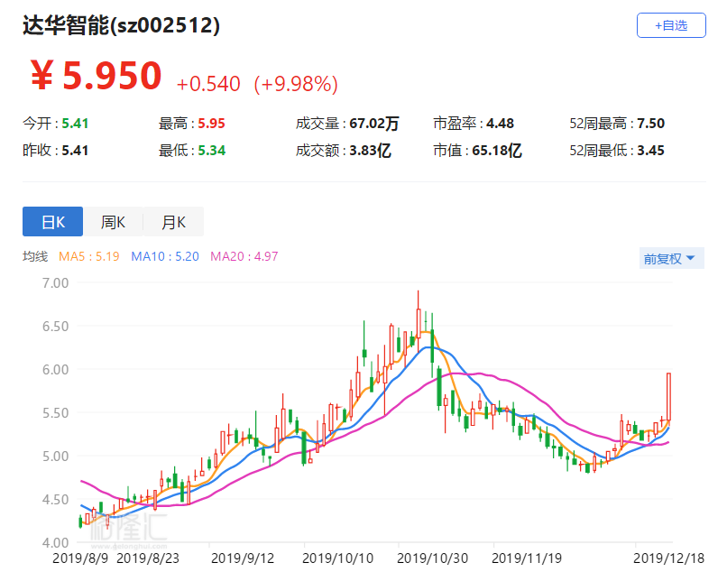Image resolution: width=727 pixels, height=572 pixels.
Task: Click the 均线 moving average label
Action: tap(35, 256)
